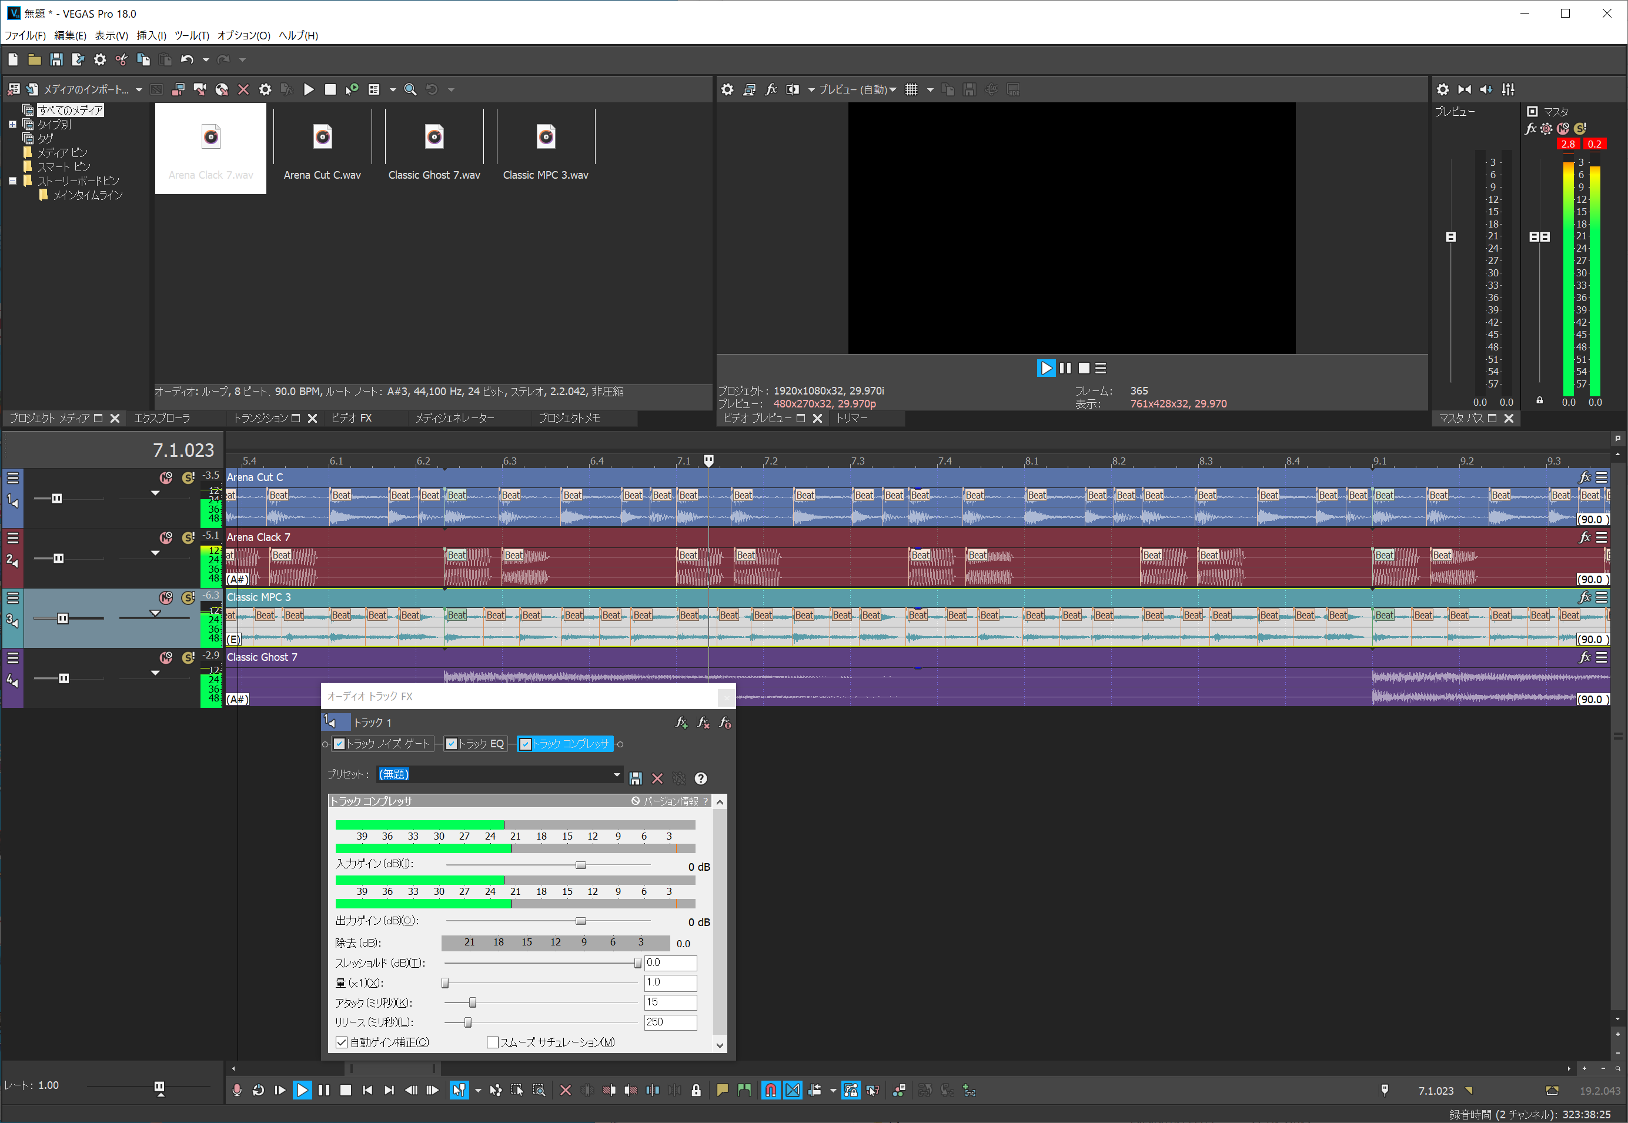1628x1123 pixels.
Task: Toggle lock envelopes to events
Action: pyautogui.click(x=851, y=1090)
